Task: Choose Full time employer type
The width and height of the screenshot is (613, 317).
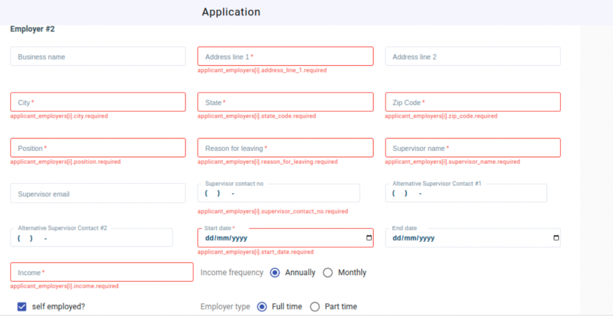Action: 262,307
